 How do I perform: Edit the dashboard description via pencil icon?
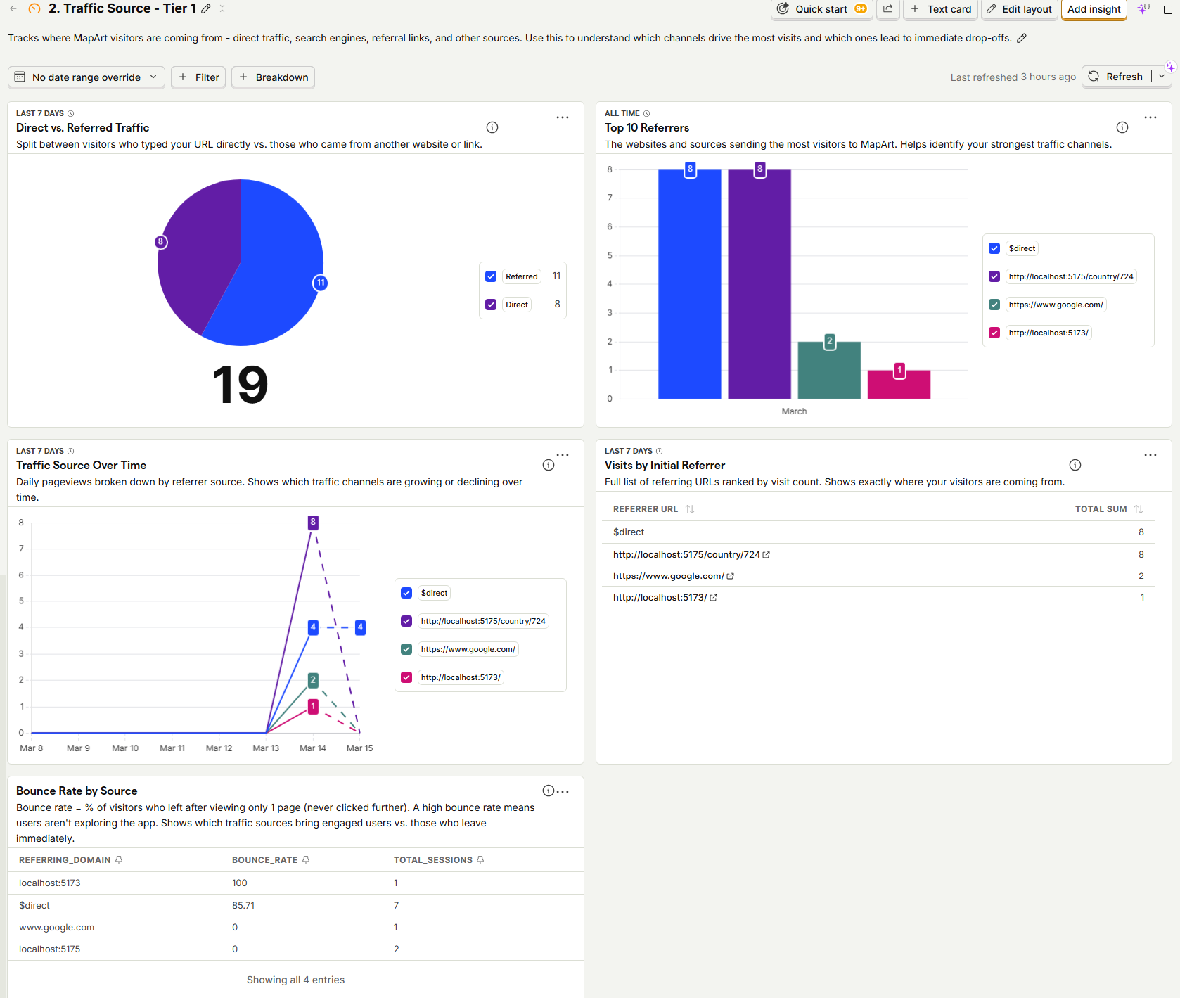[x=1022, y=38]
